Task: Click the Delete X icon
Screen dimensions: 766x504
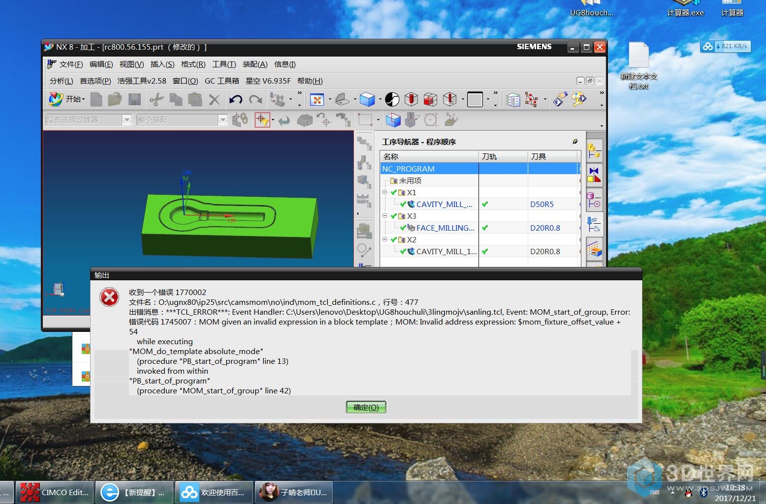Action: (x=214, y=100)
